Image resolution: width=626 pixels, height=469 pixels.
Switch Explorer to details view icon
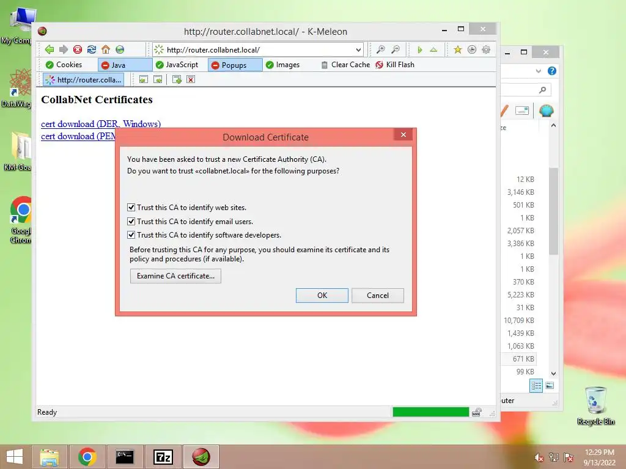point(536,386)
